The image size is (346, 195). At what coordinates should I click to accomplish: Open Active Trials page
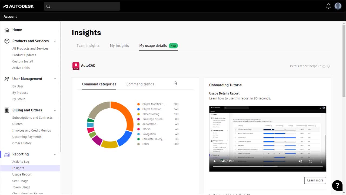tap(21, 68)
